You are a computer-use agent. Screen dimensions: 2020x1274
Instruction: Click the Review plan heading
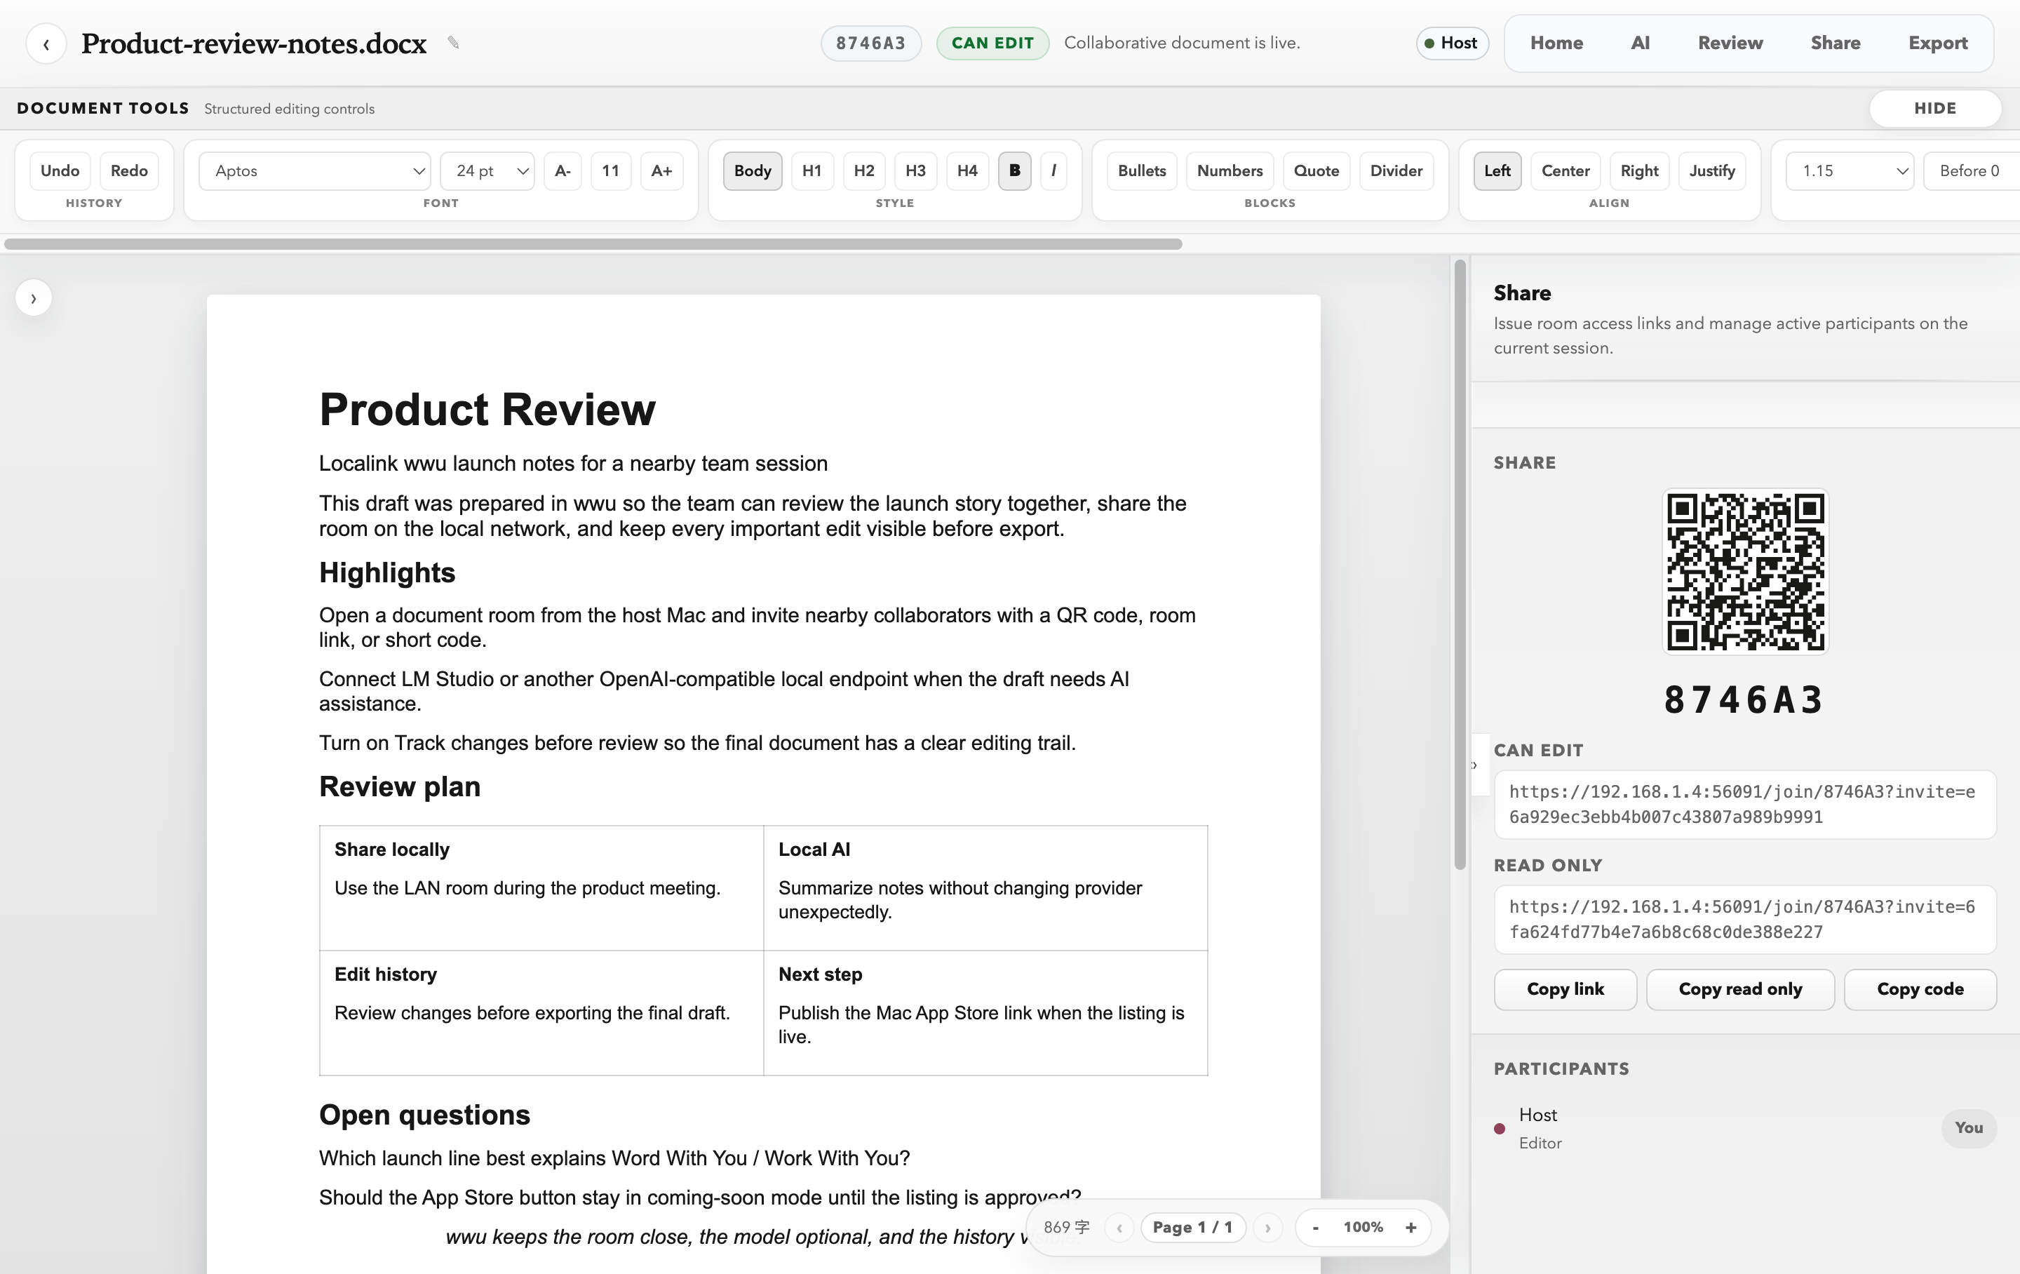point(399,786)
